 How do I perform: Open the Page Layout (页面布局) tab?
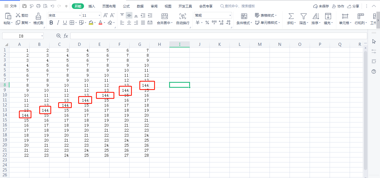109,6
